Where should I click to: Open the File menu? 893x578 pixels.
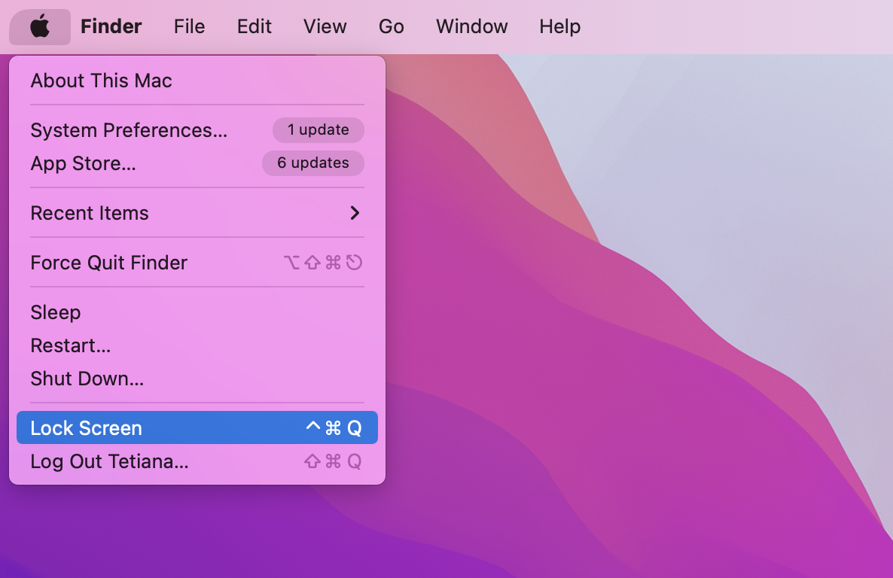click(189, 27)
